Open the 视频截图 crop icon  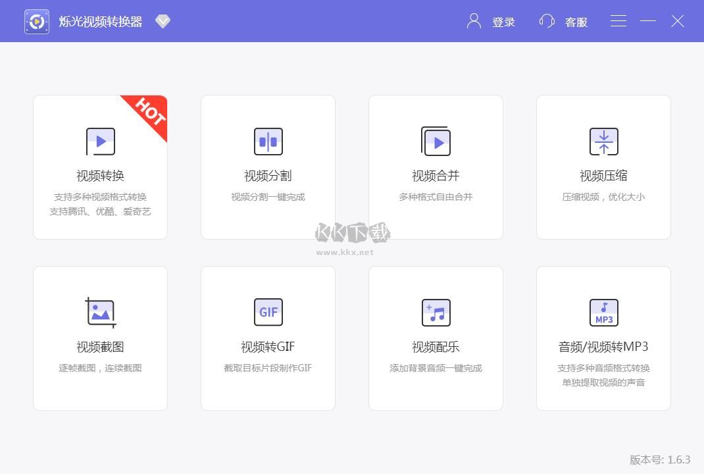click(x=100, y=313)
